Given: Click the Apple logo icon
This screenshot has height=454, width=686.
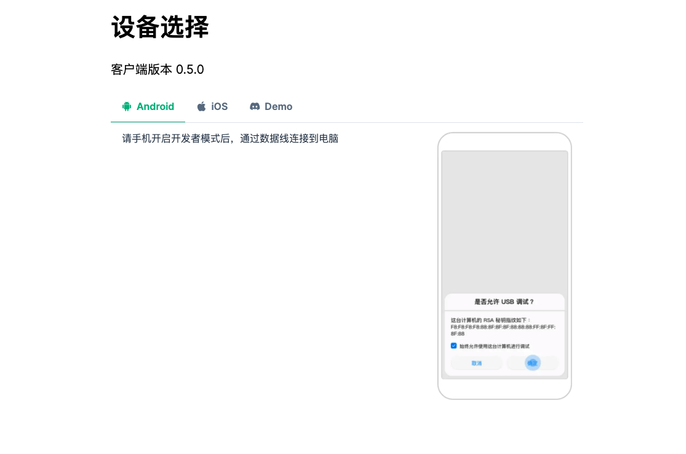Looking at the screenshot, I should pyautogui.click(x=201, y=107).
